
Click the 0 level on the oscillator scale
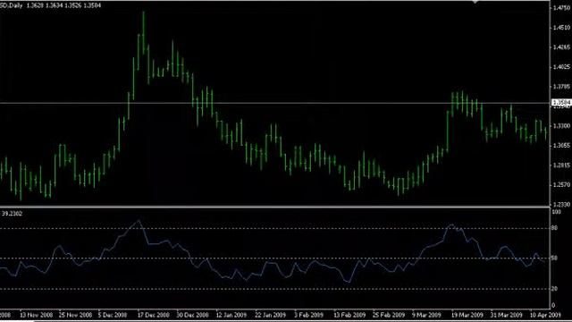pos(554,305)
